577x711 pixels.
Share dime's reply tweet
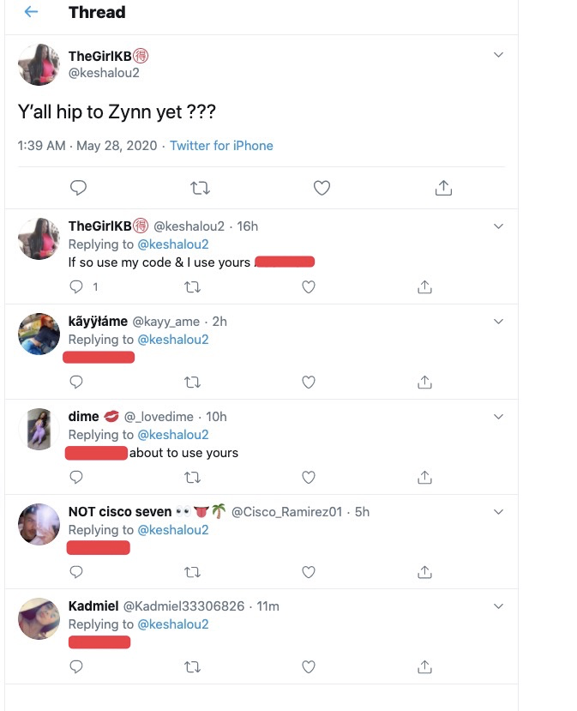coord(424,477)
